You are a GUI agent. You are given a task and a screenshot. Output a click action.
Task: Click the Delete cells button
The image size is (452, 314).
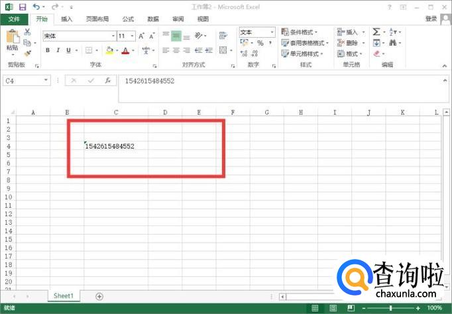(347, 43)
